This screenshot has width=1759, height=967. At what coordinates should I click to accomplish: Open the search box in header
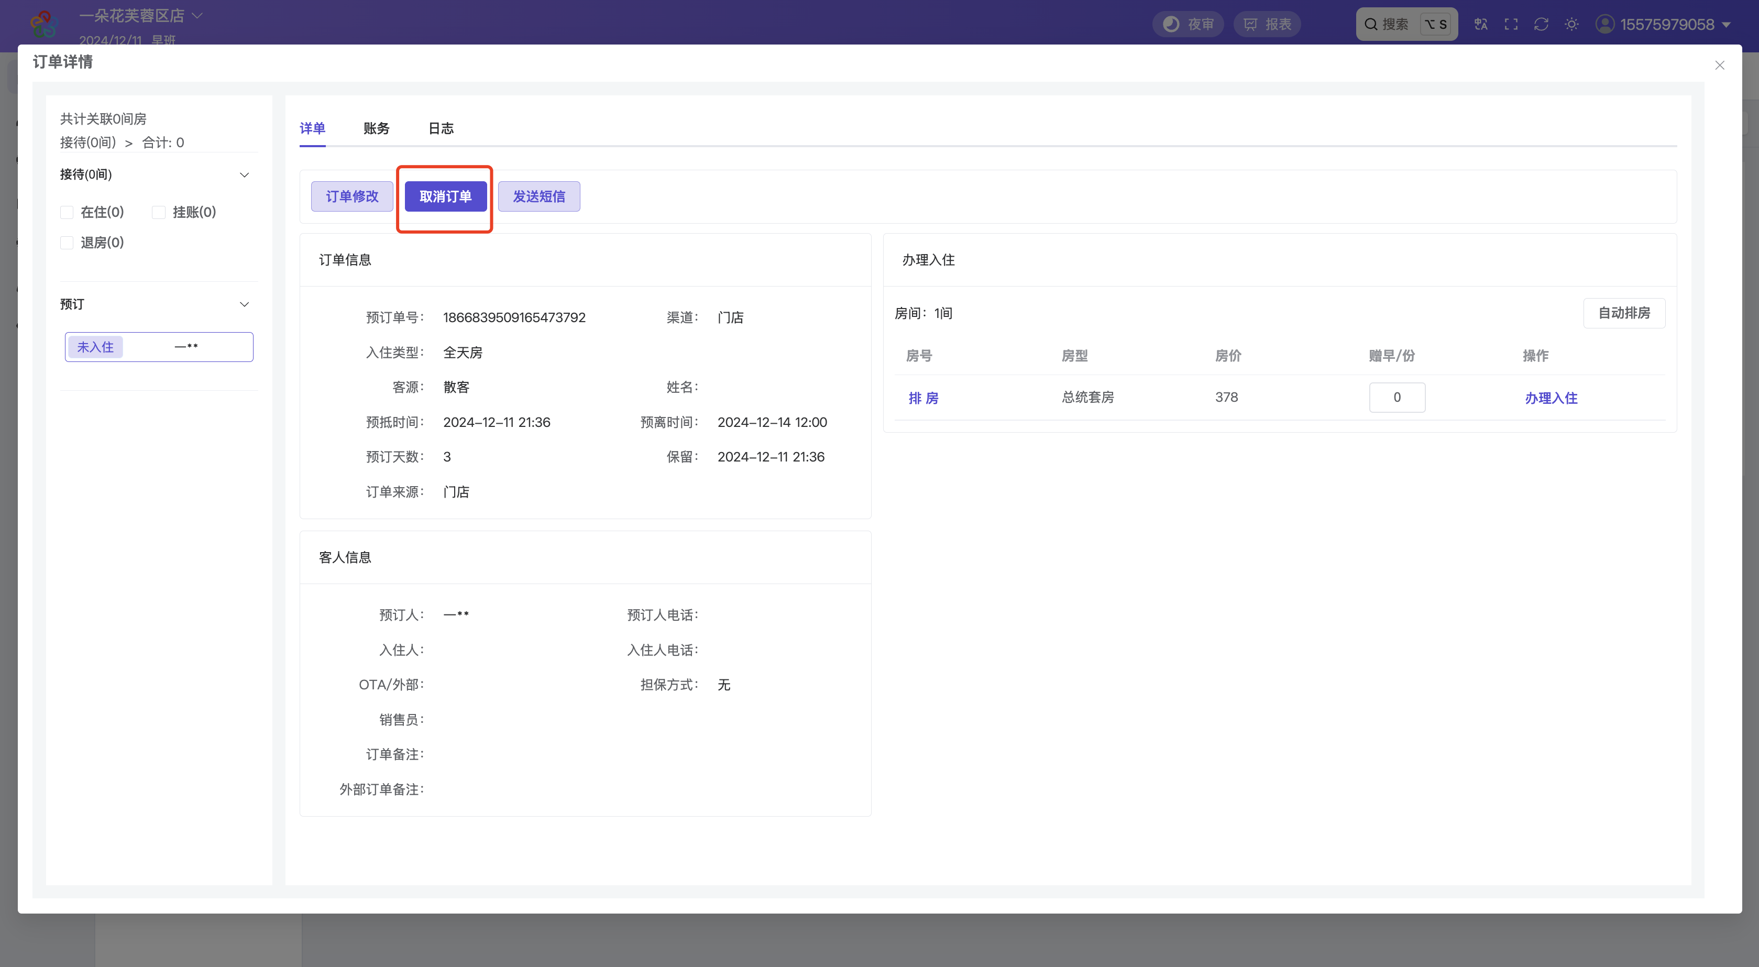click(1406, 25)
